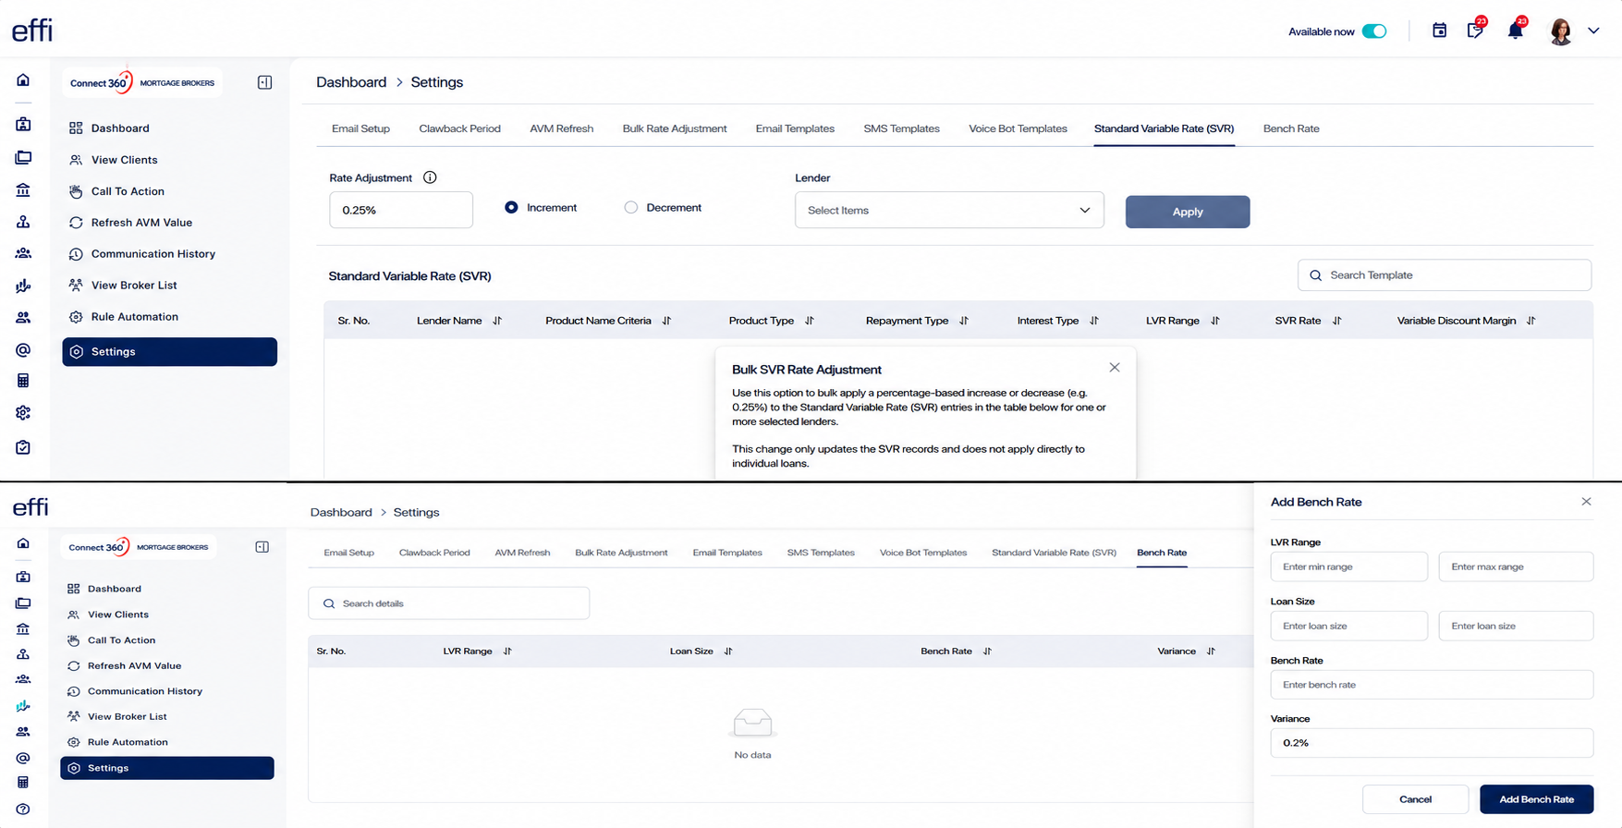1622x828 pixels.
Task: Click the Enter bench rate field
Action: 1432,685
